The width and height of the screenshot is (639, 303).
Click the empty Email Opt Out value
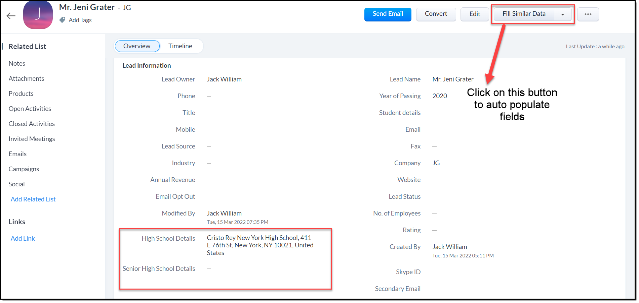[x=209, y=197]
